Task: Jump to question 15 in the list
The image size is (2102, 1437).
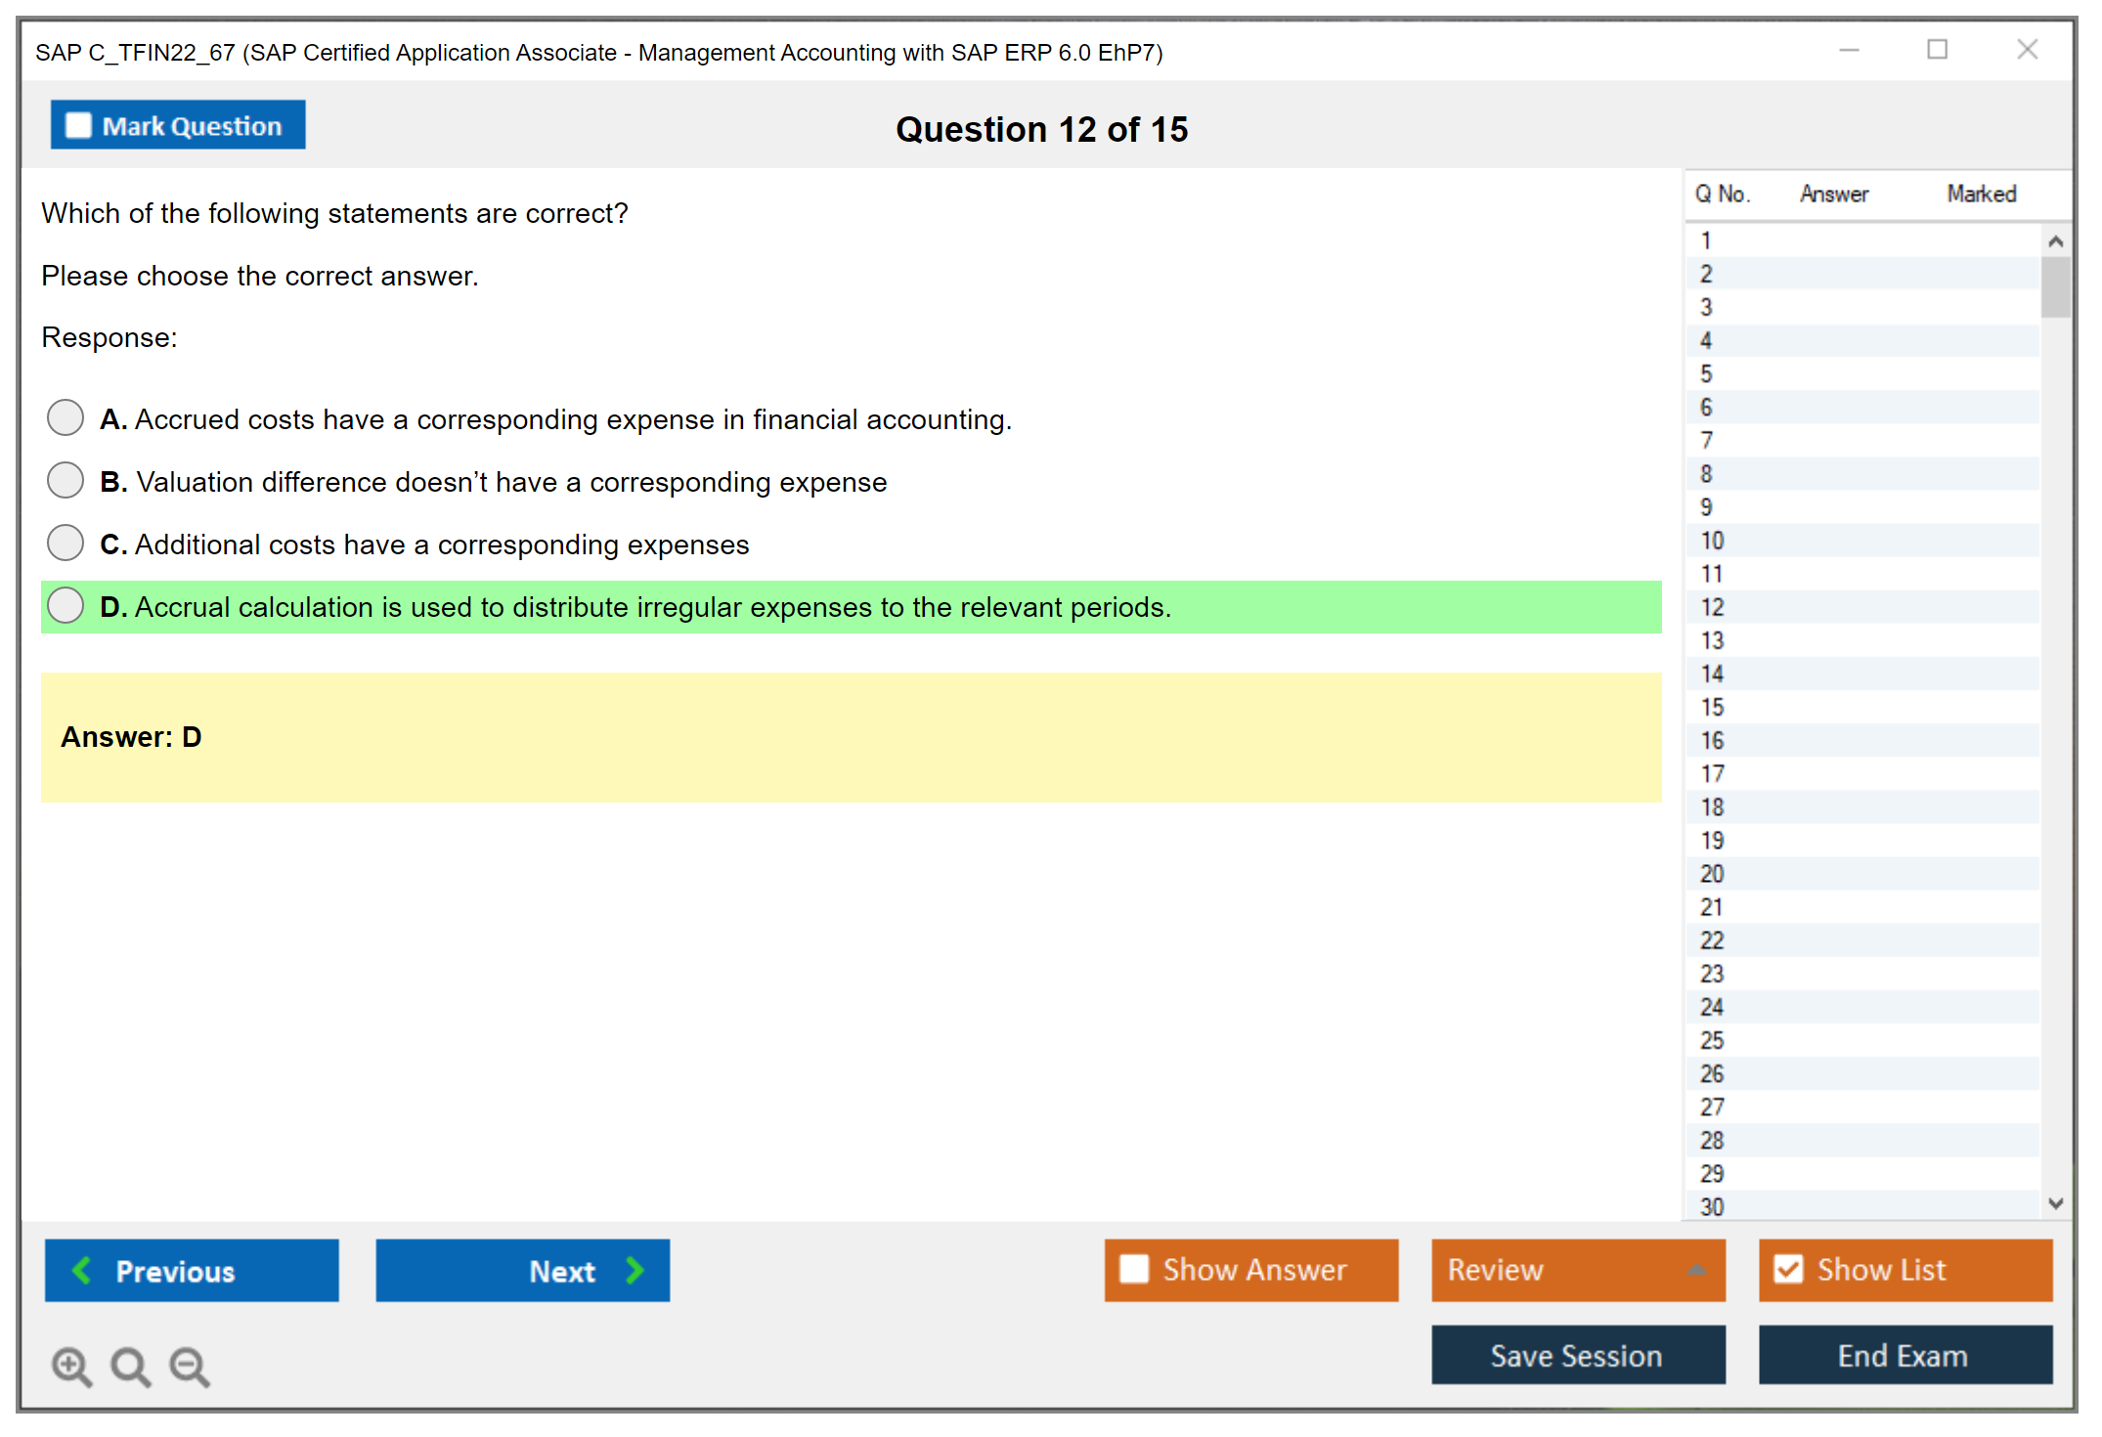Action: pyautogui.click(x=1712, y=707)
